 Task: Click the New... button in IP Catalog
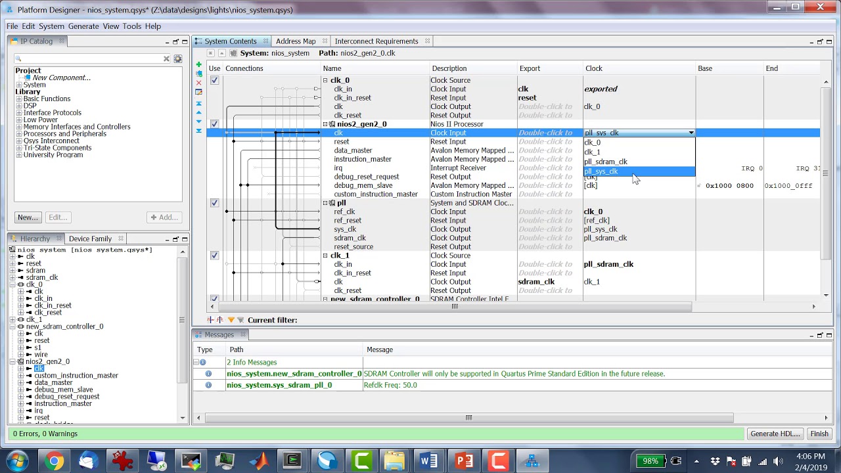(28, 217)
